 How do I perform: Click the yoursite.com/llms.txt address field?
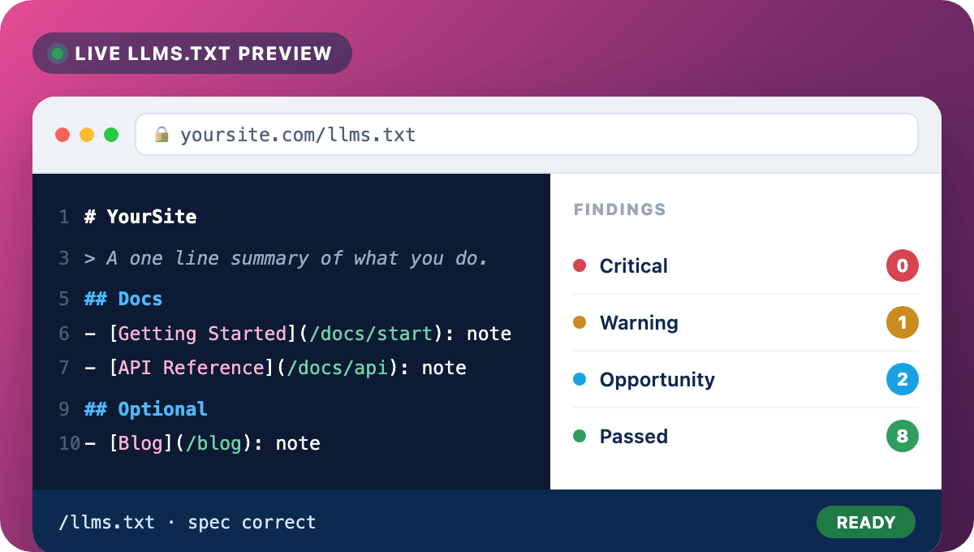527,134
